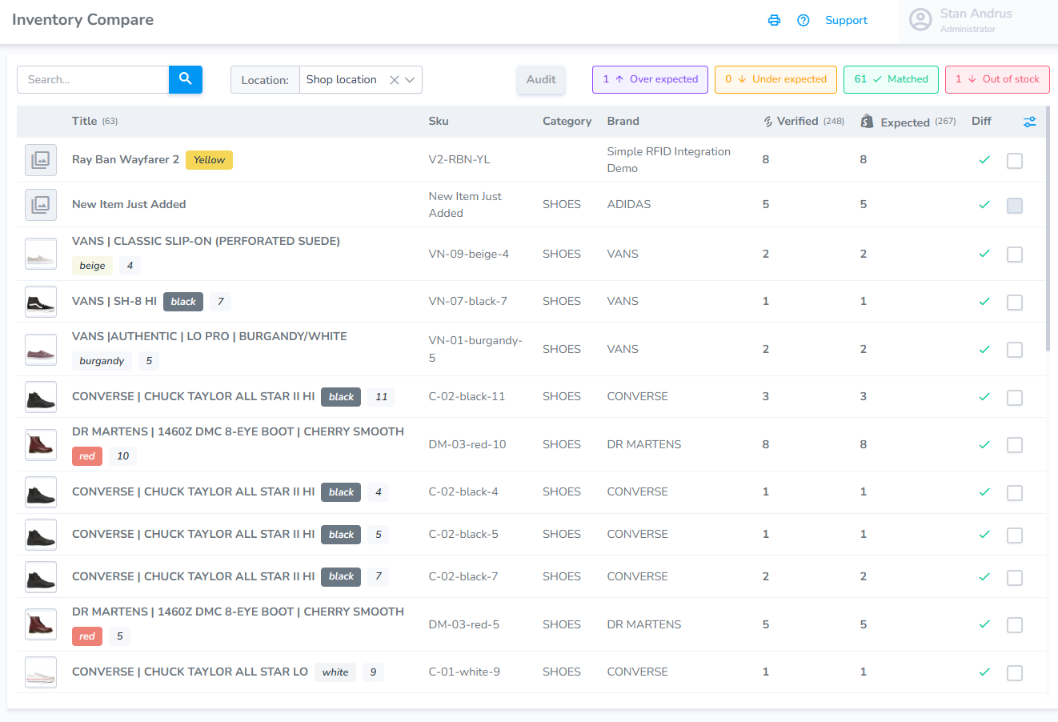1058x722 pixels.
Task: Open the Support link
Action: point(846,20)
